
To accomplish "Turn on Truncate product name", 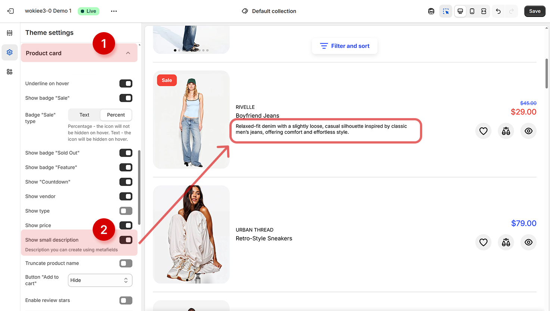I will (x=126, y=264).
